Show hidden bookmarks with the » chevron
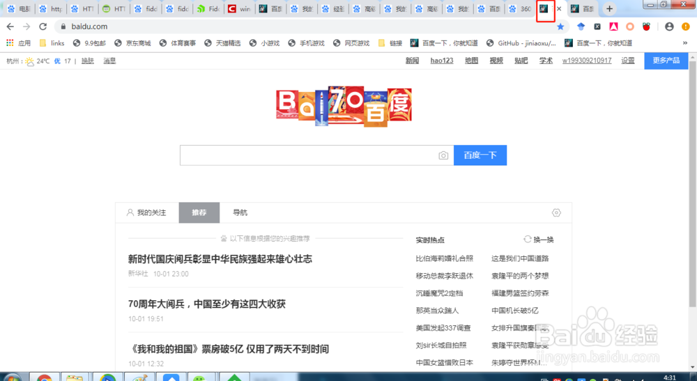The width and height of the screenshot is (697, 381). (685, 43)
